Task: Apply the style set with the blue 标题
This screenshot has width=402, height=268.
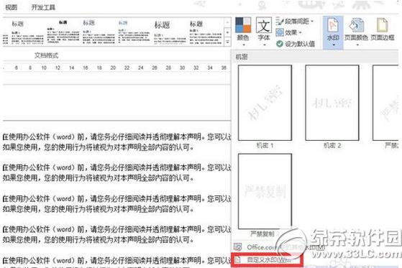Action: click(x=134, y=32)
